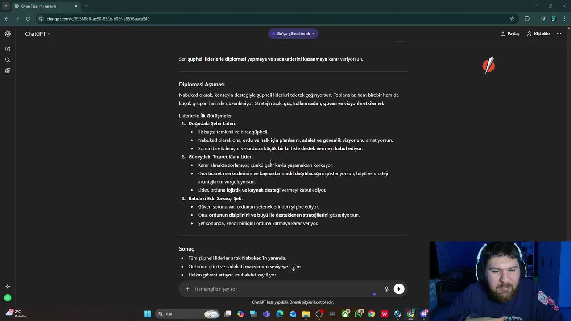Click the taskbar Ara search box
The height and width of the screenshot is (321, 571).
[x=187, y=314]
